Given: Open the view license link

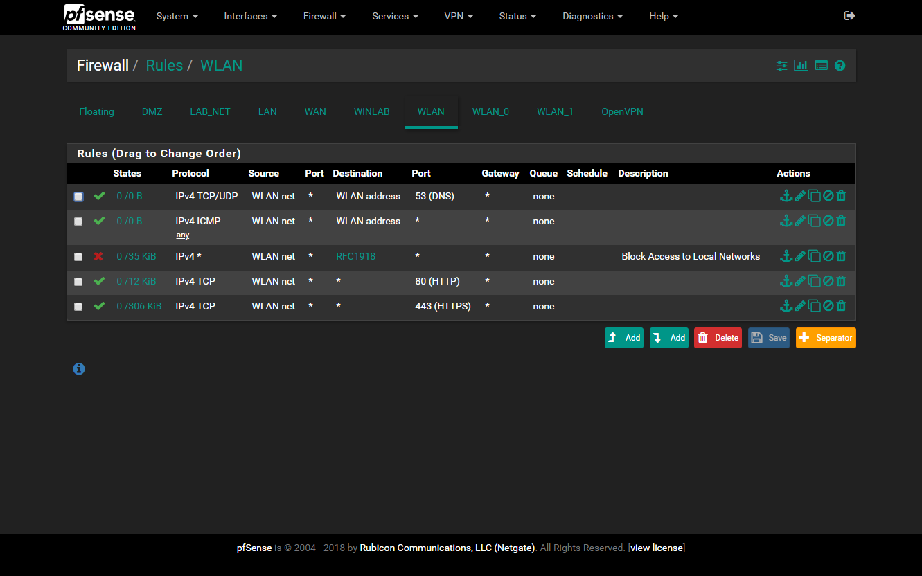Looking at the screenshot, I should (x=656, y=548).
